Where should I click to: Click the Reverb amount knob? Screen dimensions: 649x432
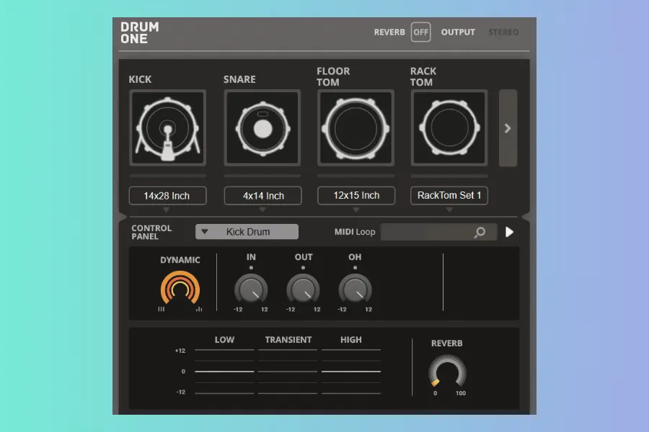click(447, 372)
